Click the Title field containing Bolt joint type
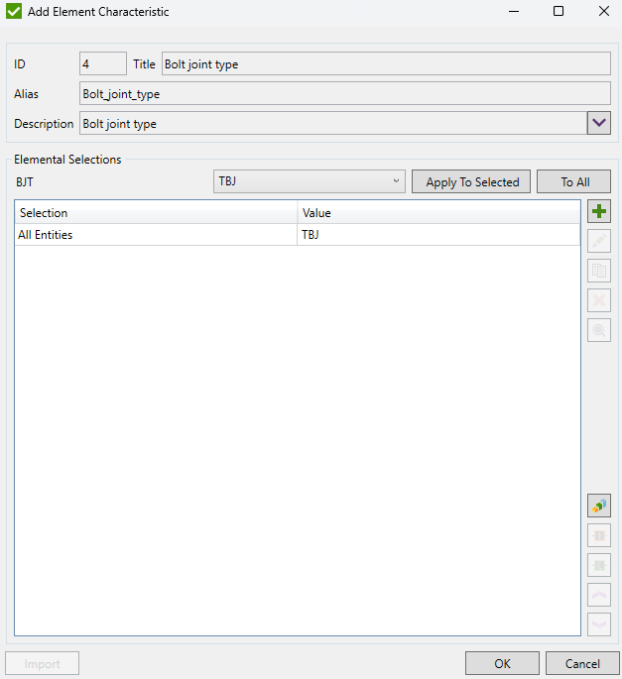 [386, 63]
